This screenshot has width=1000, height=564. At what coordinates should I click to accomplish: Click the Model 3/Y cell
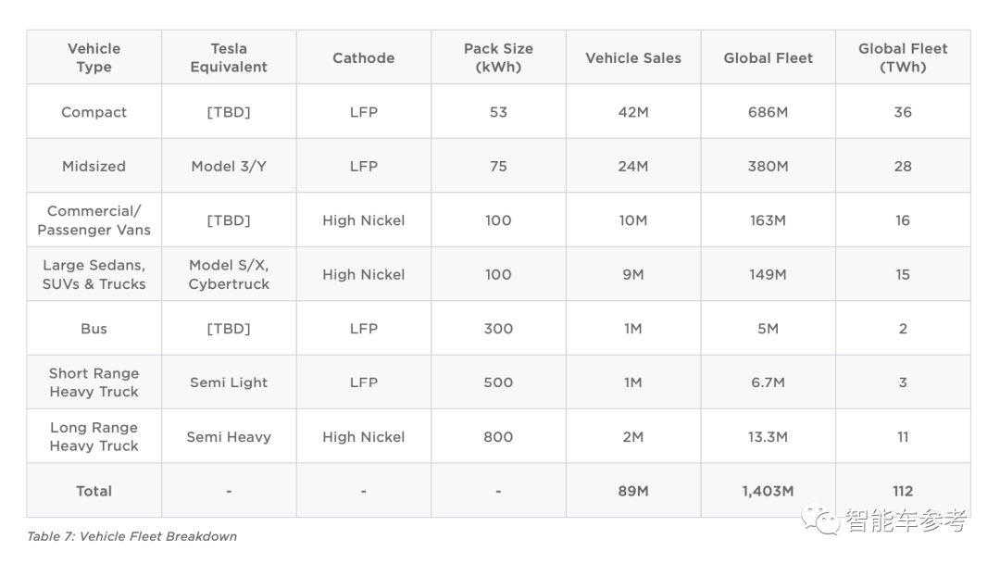click(x=229, y=166)
